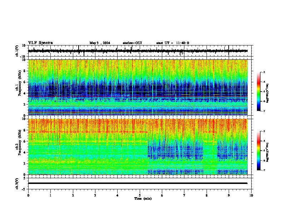
Task: Click the time axis tick label "9"
Action: point(229,195)
